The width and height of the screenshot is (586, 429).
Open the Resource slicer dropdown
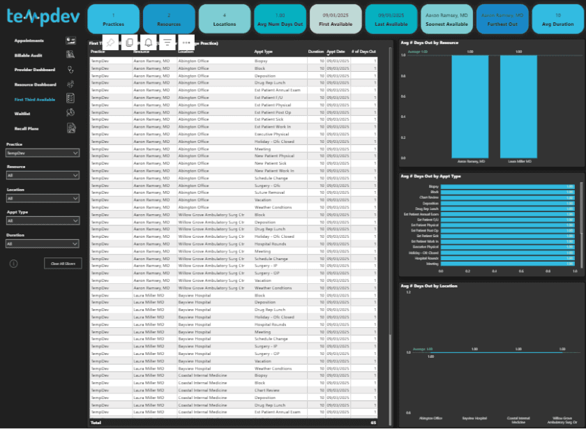pos(75,176)
